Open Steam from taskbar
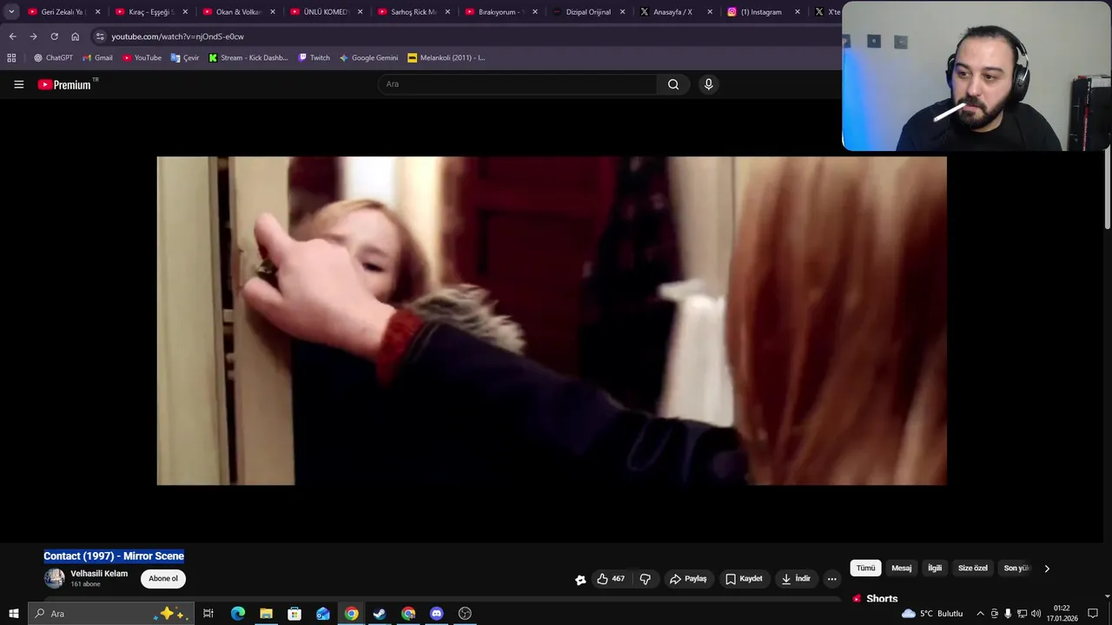This screenshot has width=1112, height=625. 380,614
